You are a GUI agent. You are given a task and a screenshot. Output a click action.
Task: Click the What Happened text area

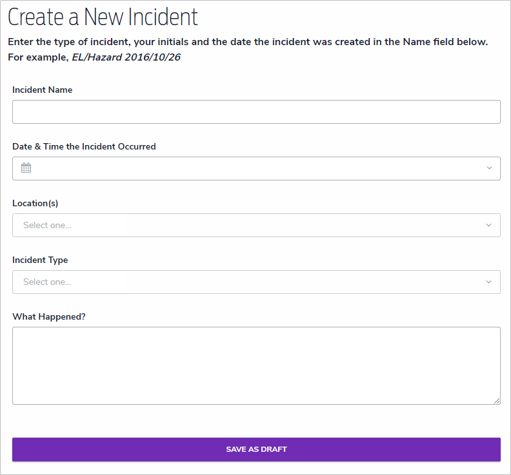[x=256, y=365]
